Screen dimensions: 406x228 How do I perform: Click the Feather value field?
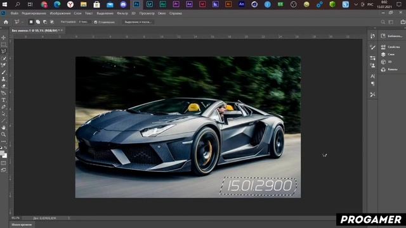coord(84,22)
